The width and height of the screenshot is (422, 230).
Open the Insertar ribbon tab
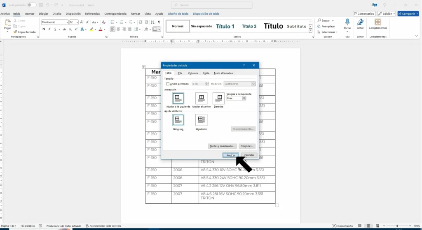click(29, 14)
